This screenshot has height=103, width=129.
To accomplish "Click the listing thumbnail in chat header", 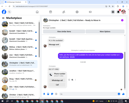I will tap(46, 20).
